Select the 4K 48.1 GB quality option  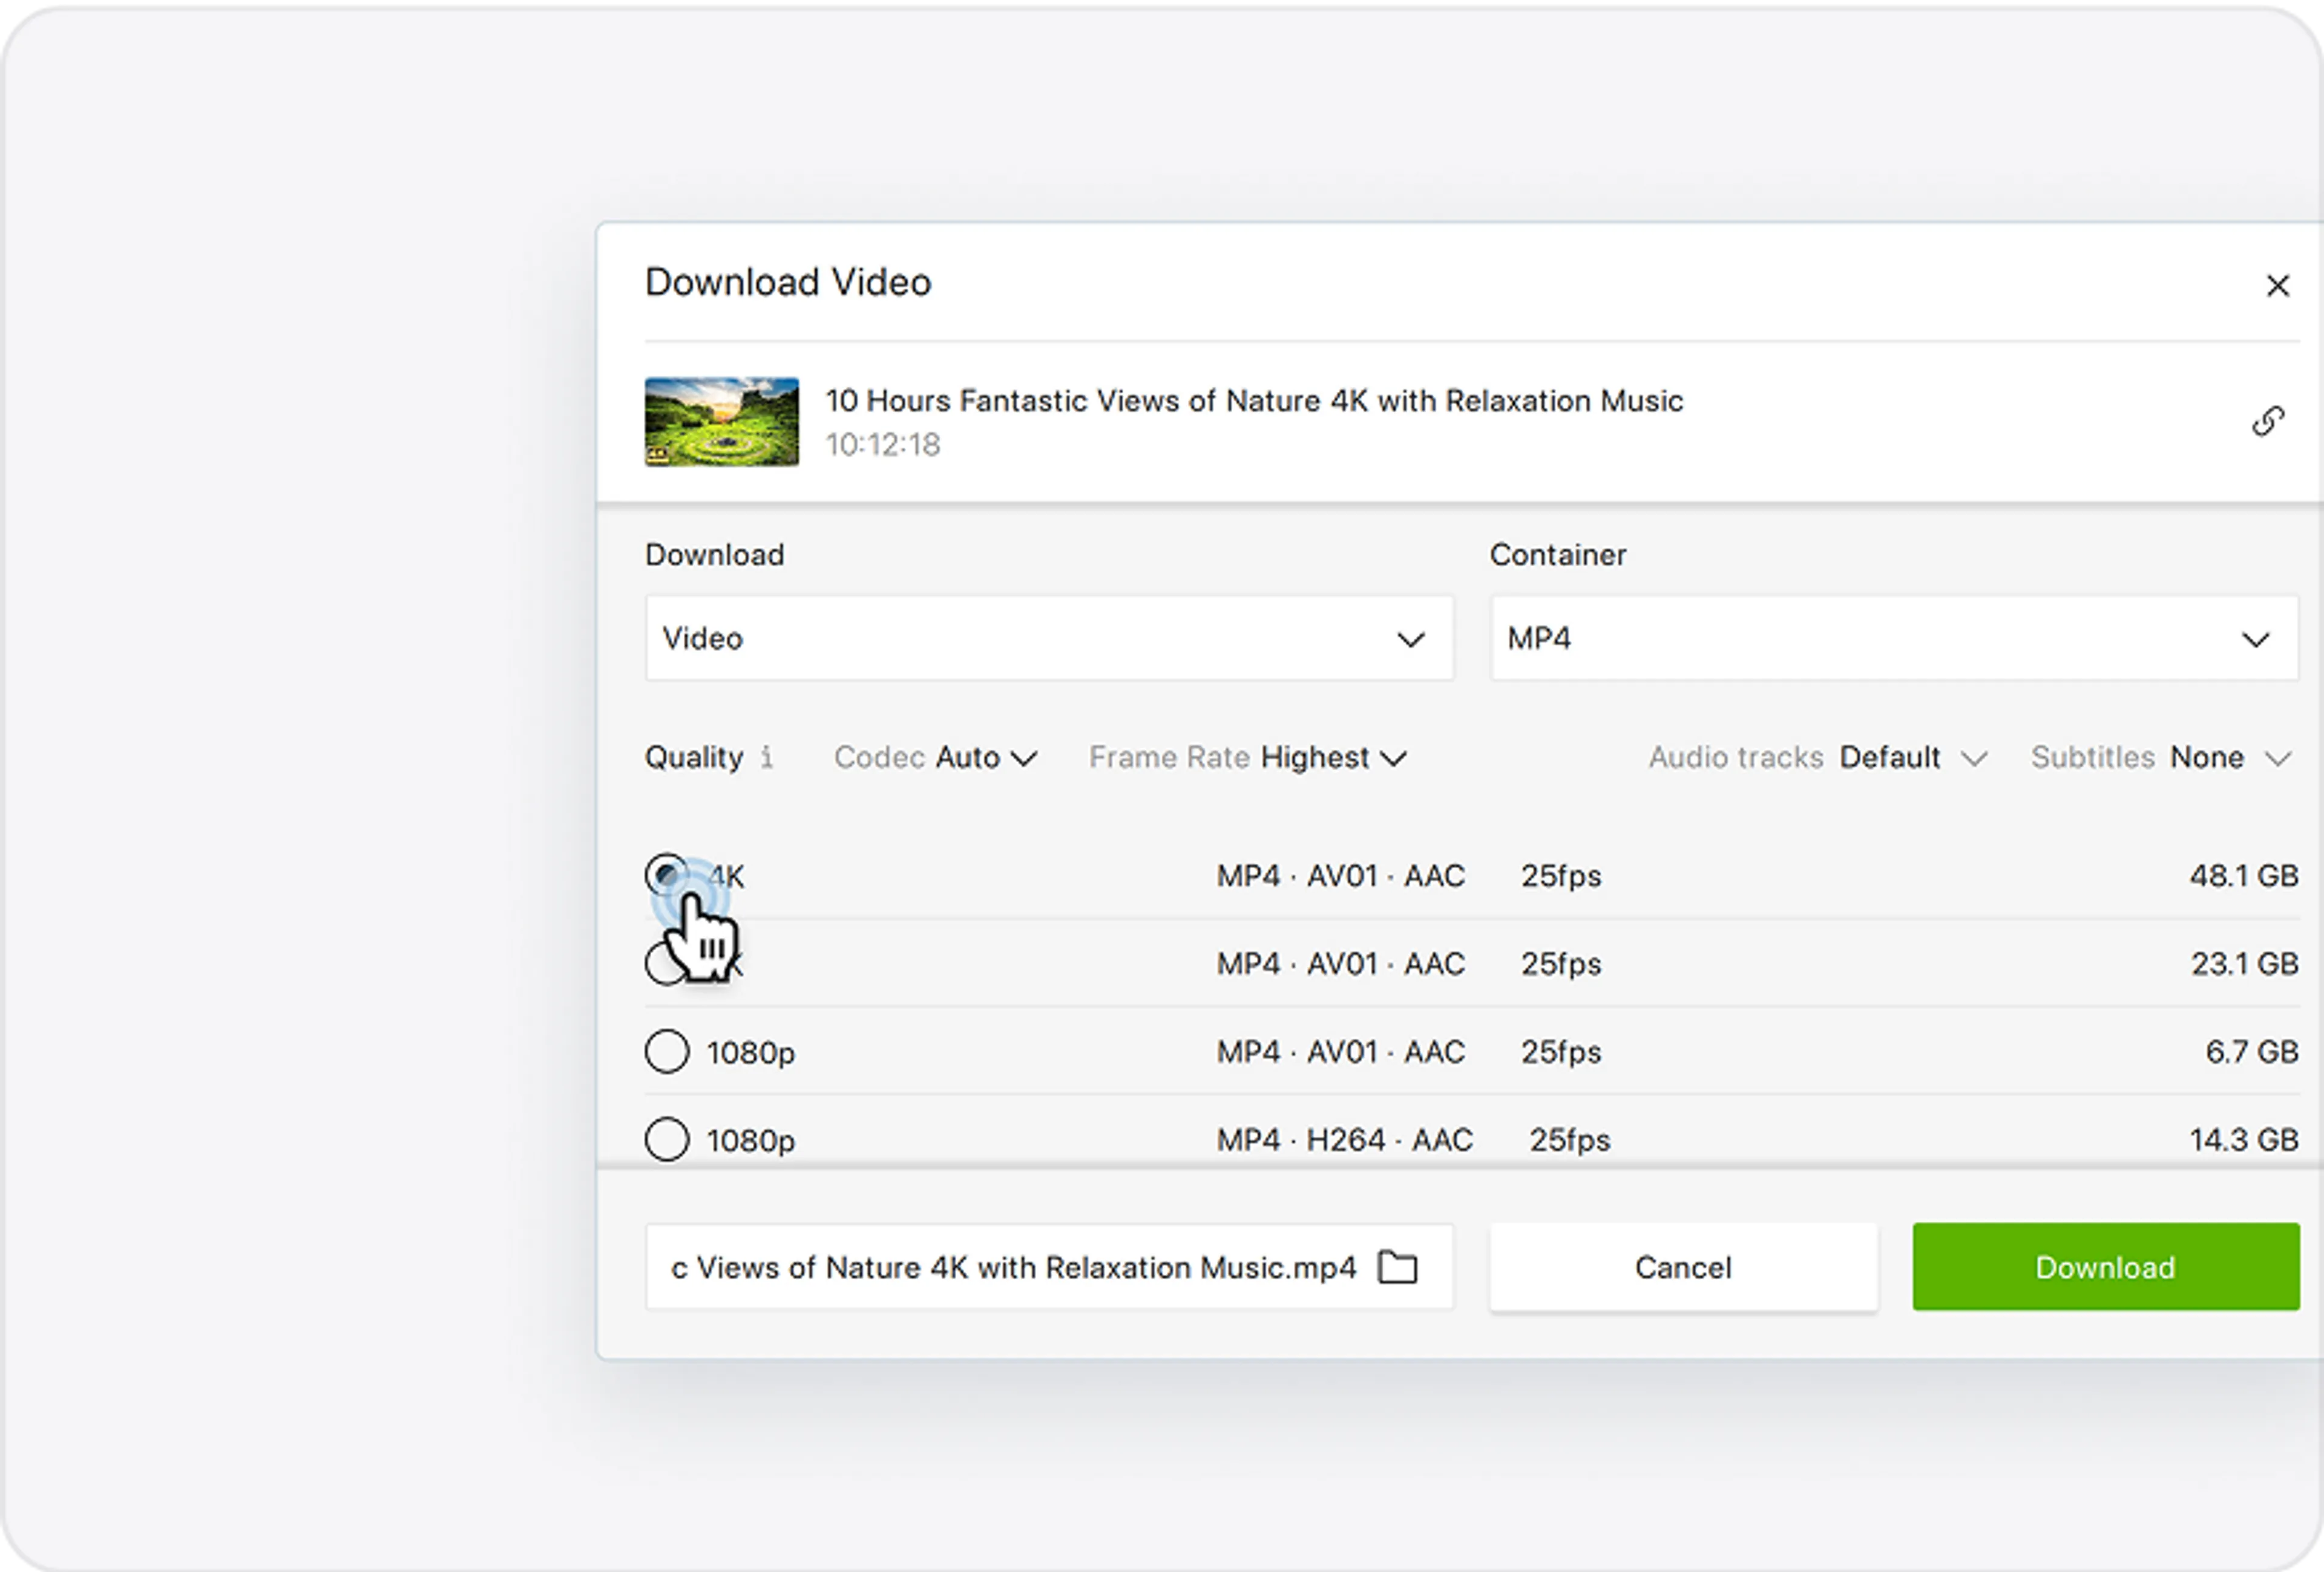[666, 875]
